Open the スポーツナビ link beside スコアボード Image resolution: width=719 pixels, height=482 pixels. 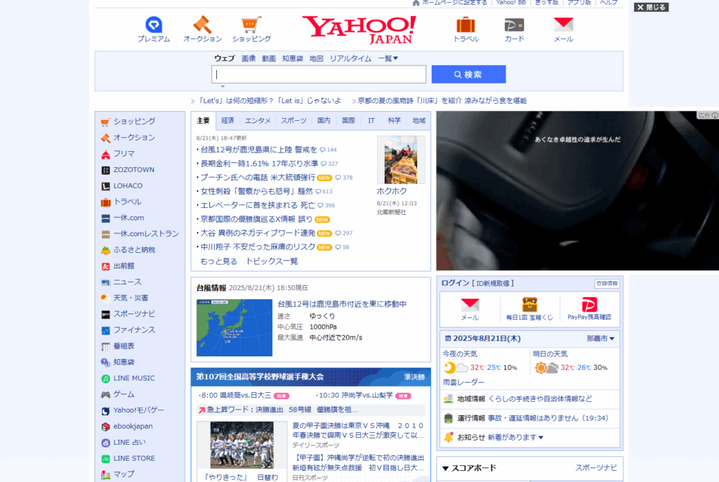(596, 468)
